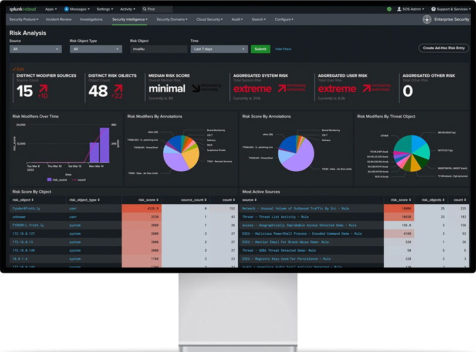Click the Edit pencil icon

coord(14,69)
